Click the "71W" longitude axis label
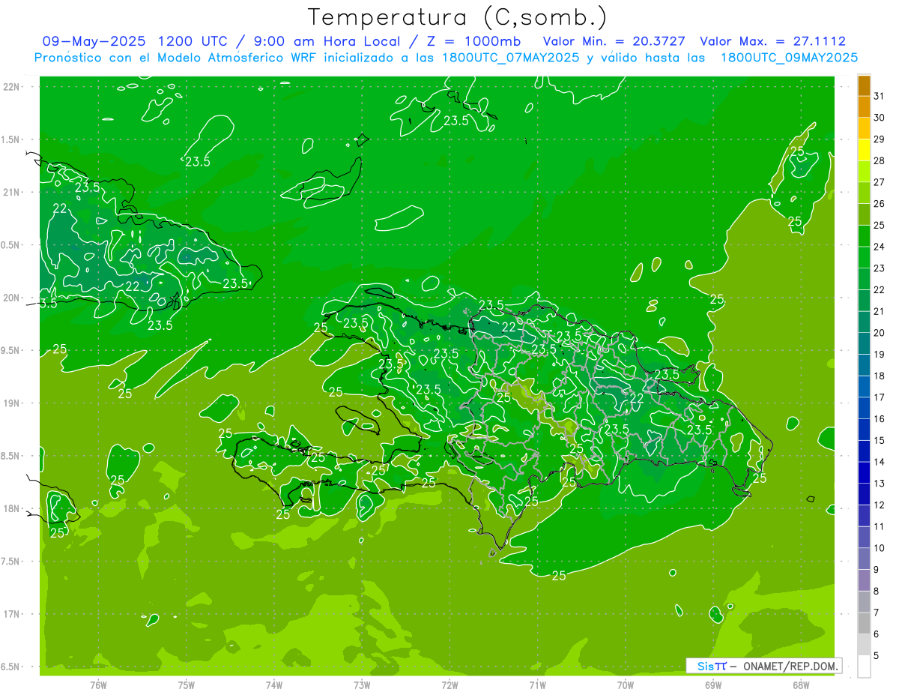The width and height of the screenshot is (899, 695). [x=537, y=685]
